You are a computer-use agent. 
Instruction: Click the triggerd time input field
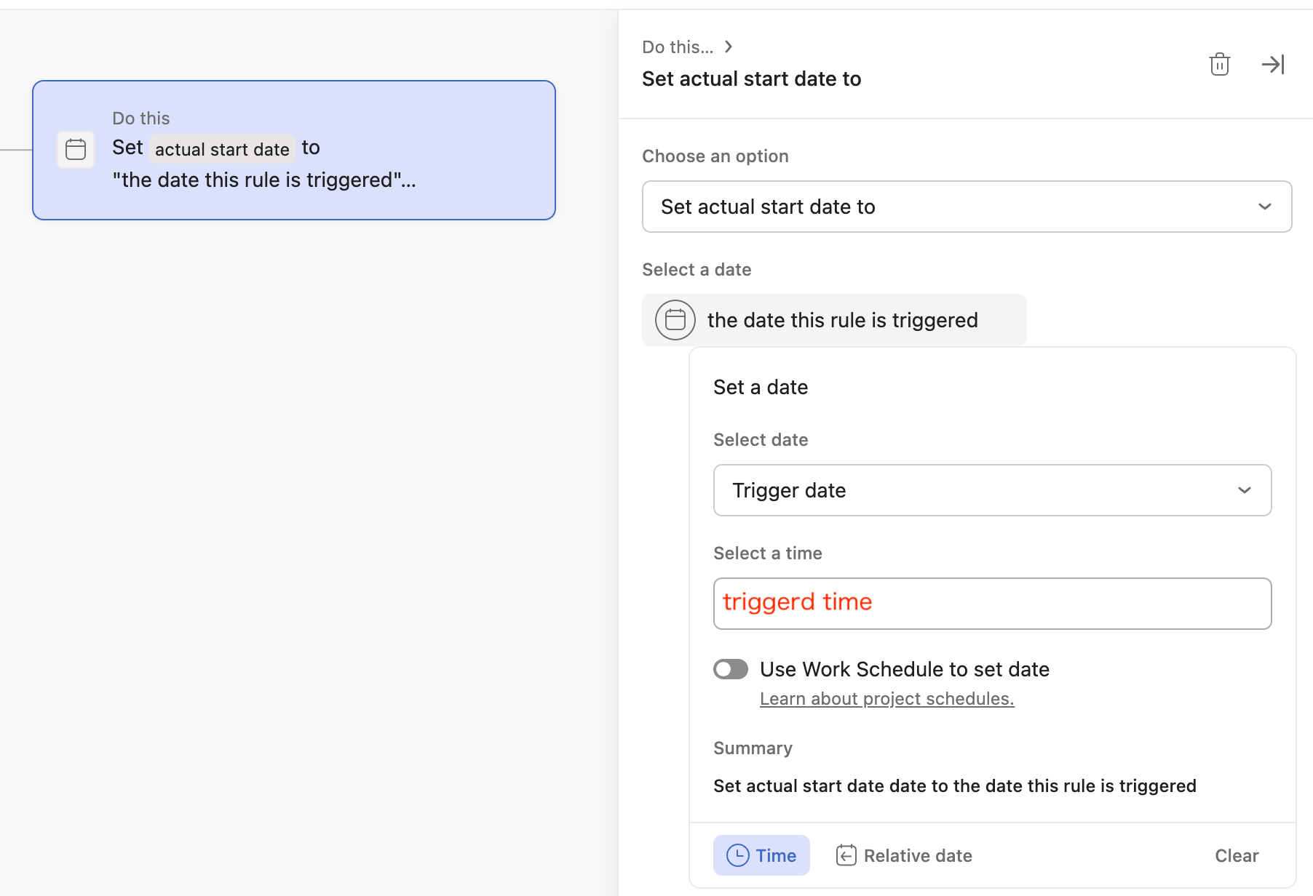tap(991, 604)
